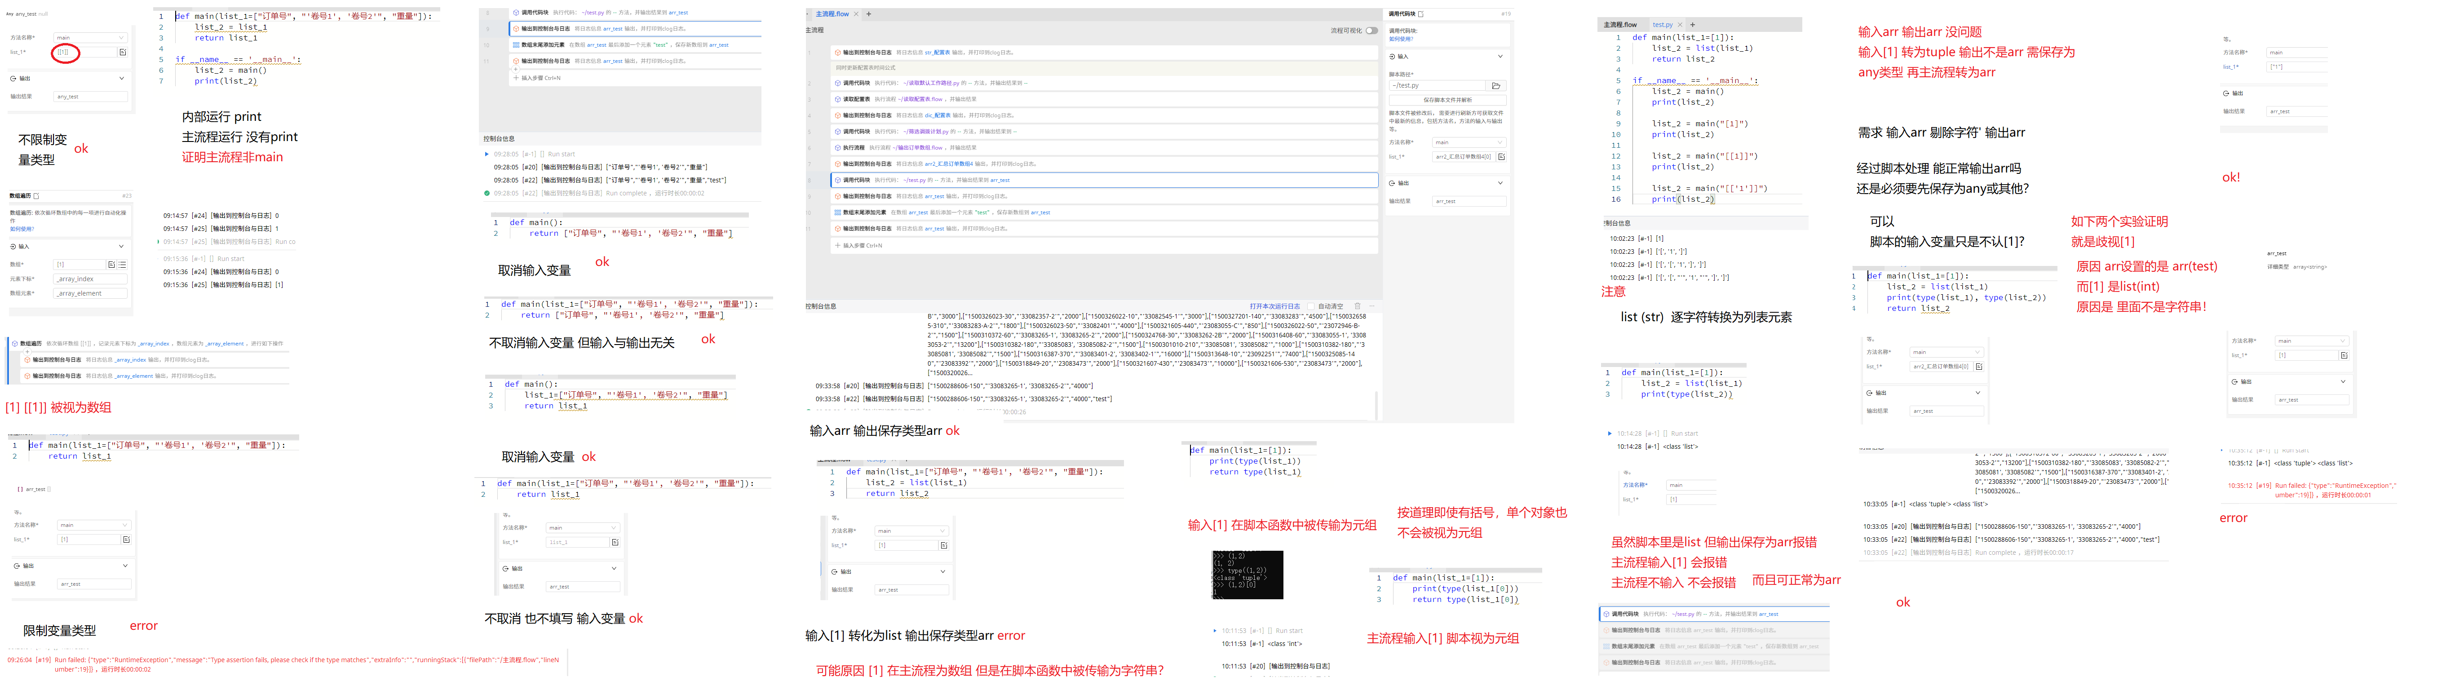2442x690 pixels.
Task: Click rename icon beside 调用代码块 panel title #19
Action: (1421, 14)
